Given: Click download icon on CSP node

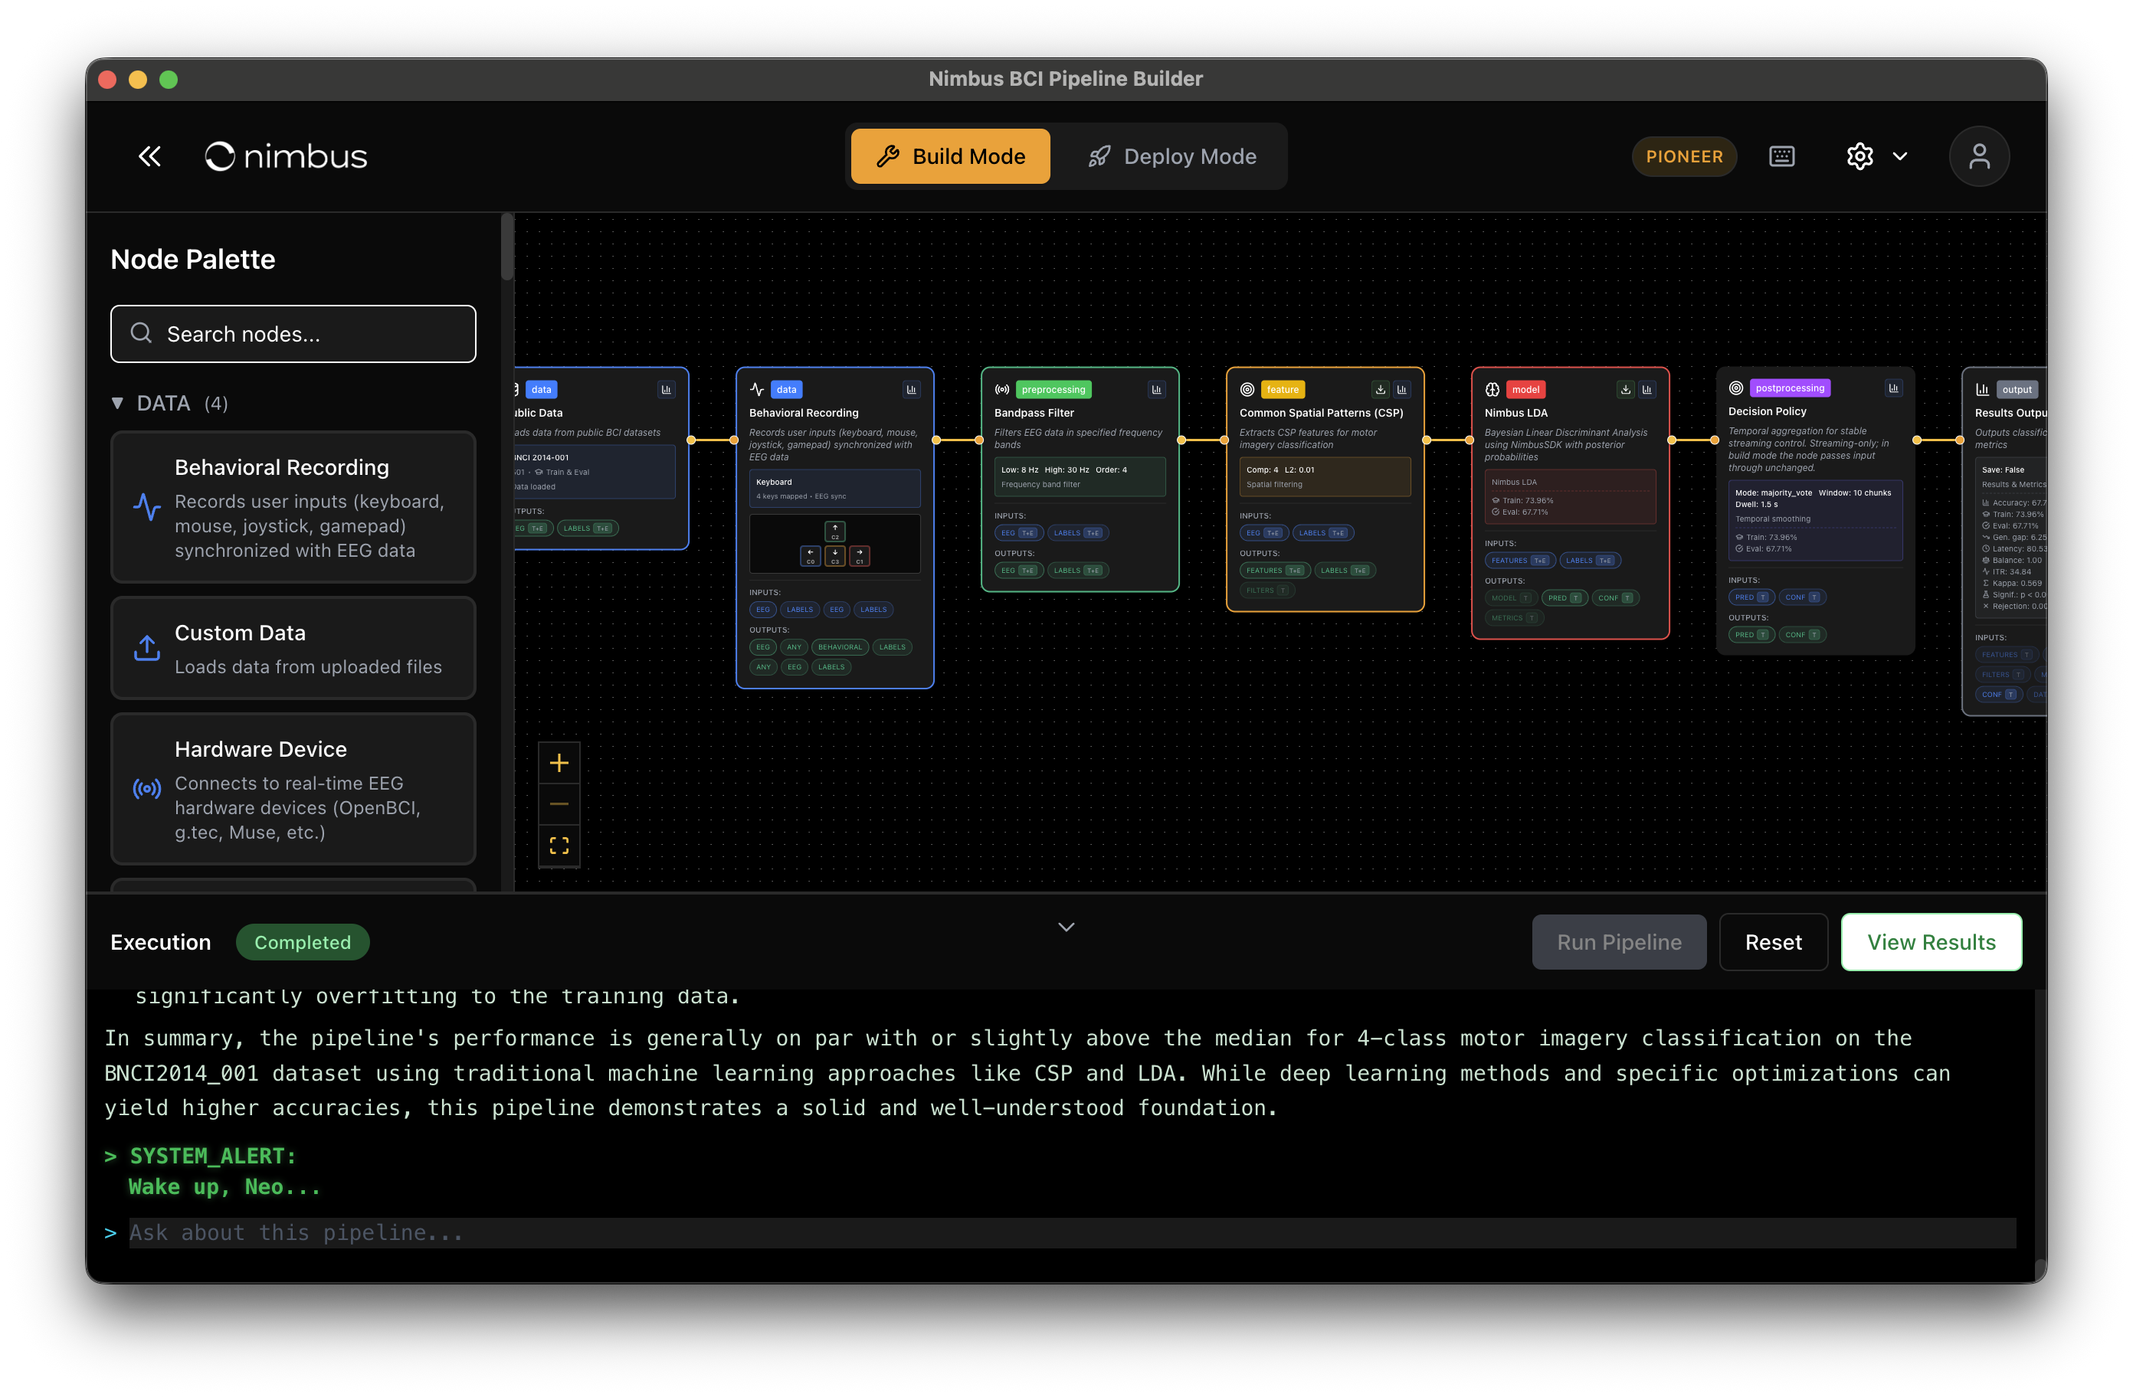Looking at the screenshot, I should coord(1380,389).
